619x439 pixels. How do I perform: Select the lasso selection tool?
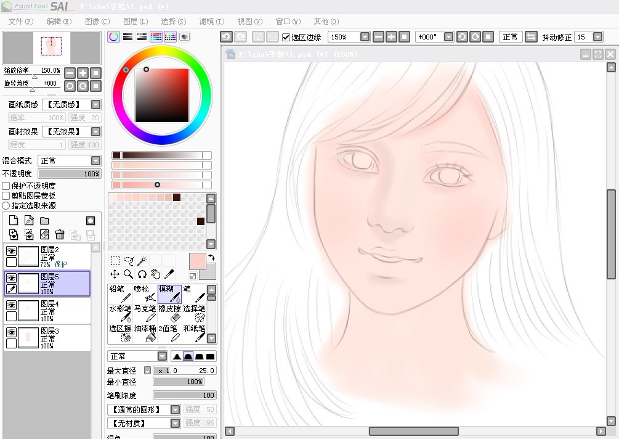point(128,261)
